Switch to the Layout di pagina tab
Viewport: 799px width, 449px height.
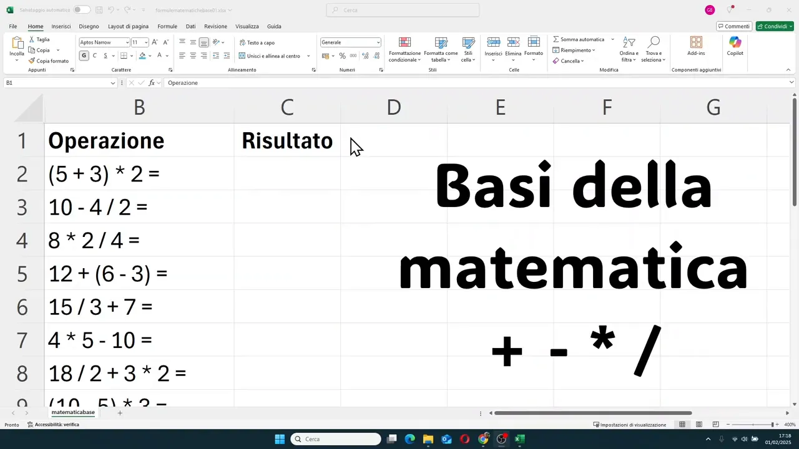[x=128, y=26]
